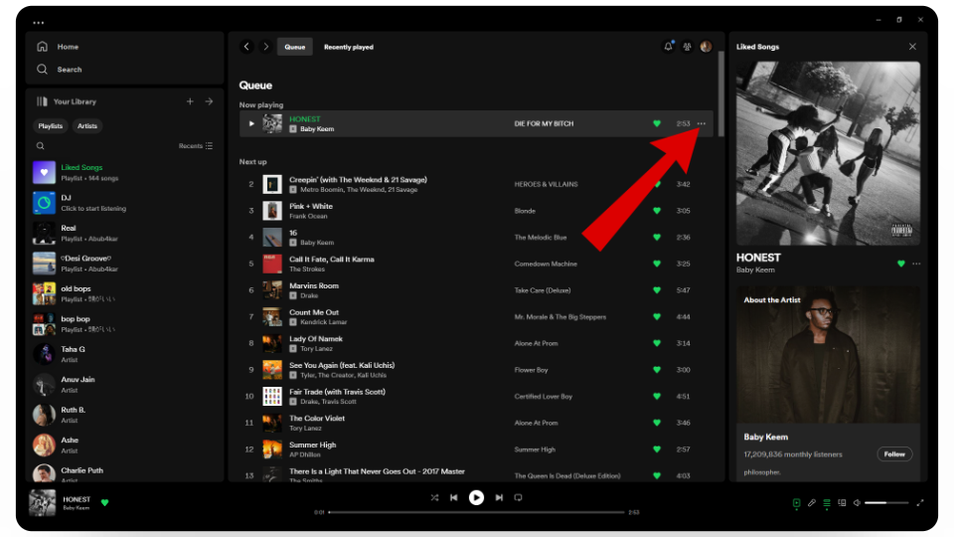Image resolution: width=954 pixels, height=537 pixels.
Task: Open the Real playlist
Action: point(123,233)
